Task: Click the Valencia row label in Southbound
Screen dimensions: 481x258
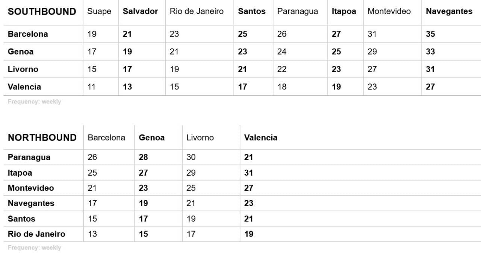Action: [24, 87]
